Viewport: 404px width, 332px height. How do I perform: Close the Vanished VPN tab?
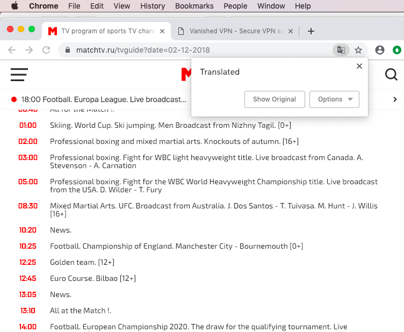(x=290, y=31)
